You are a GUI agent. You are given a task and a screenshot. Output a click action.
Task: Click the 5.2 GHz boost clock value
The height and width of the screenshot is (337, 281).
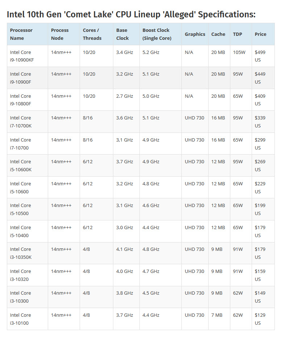(151, 52)
